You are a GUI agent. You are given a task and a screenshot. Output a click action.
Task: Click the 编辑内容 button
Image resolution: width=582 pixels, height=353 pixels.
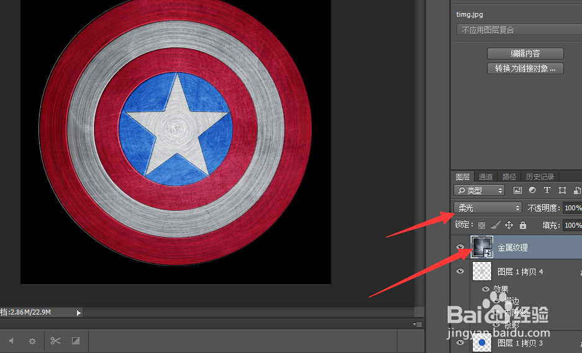(525, 53)
